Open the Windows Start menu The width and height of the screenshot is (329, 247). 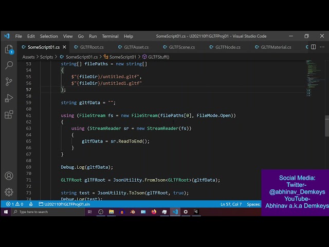[x=6, y=212]
